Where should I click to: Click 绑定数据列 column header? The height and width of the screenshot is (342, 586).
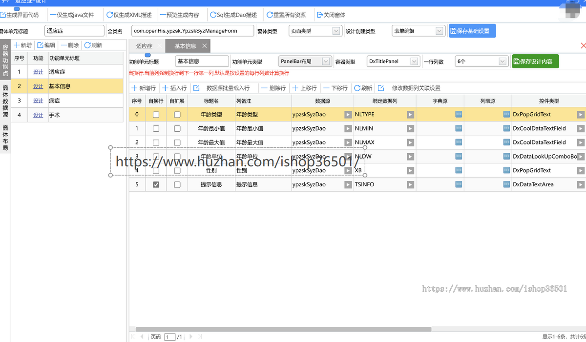(x=385, y=101)
